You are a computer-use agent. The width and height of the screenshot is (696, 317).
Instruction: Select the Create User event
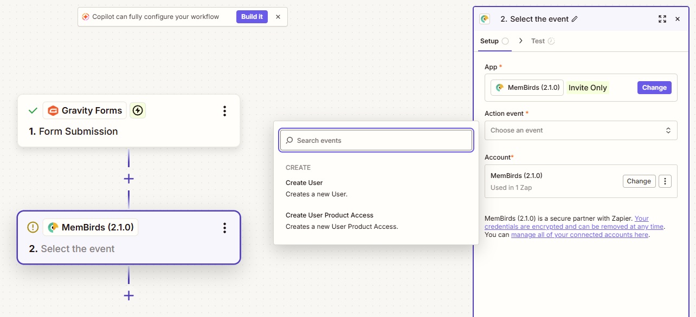pos(376,188)
